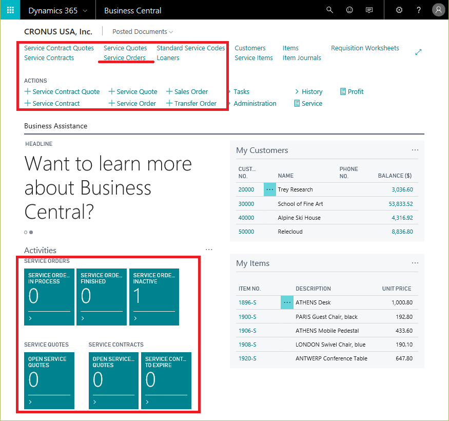Go to Customers list
Viewport: 449px width, 421px height.
click(x=250, y=48)
